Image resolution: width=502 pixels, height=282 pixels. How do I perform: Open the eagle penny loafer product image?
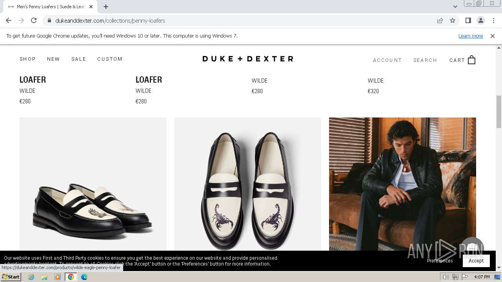point(93,184)
